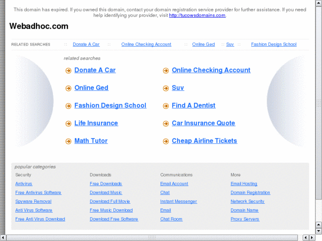Screen dimensions: 322x241
Task: Open the large Fashion Design School link
Action: (110, 105)
